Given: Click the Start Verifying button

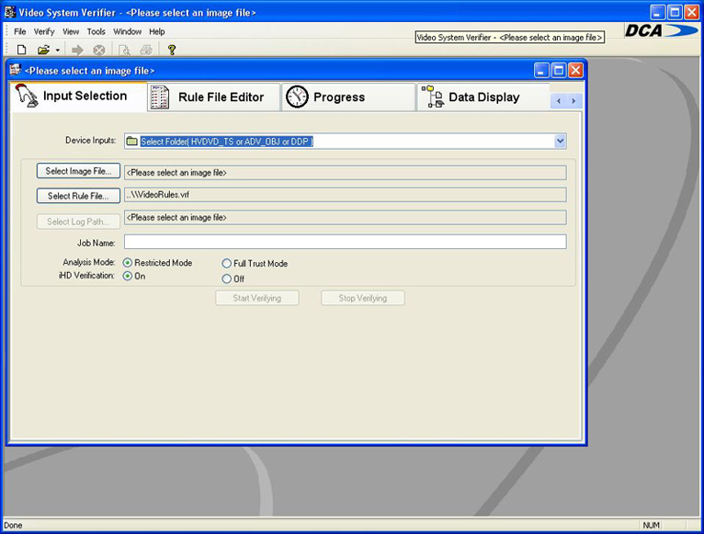Looking at the screenshot, I should click(257, 298).
